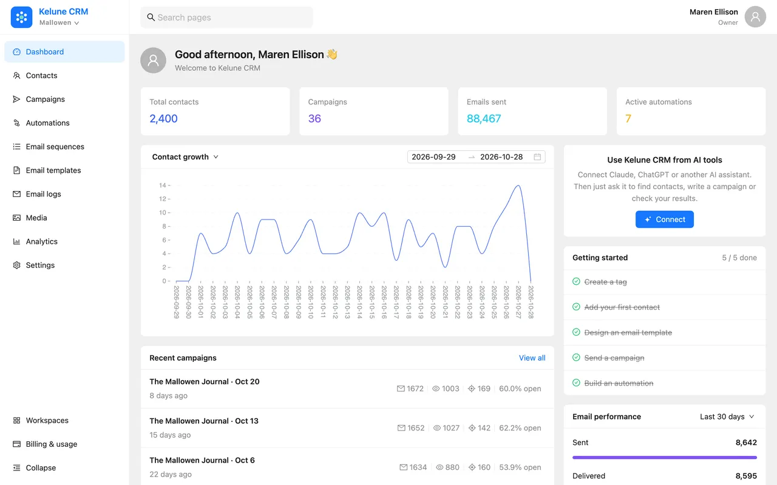The width and height of the screenshot is (777, 485).
Task: Click the Dashboard gauge icon in sidebar
Action: [17, 52]
